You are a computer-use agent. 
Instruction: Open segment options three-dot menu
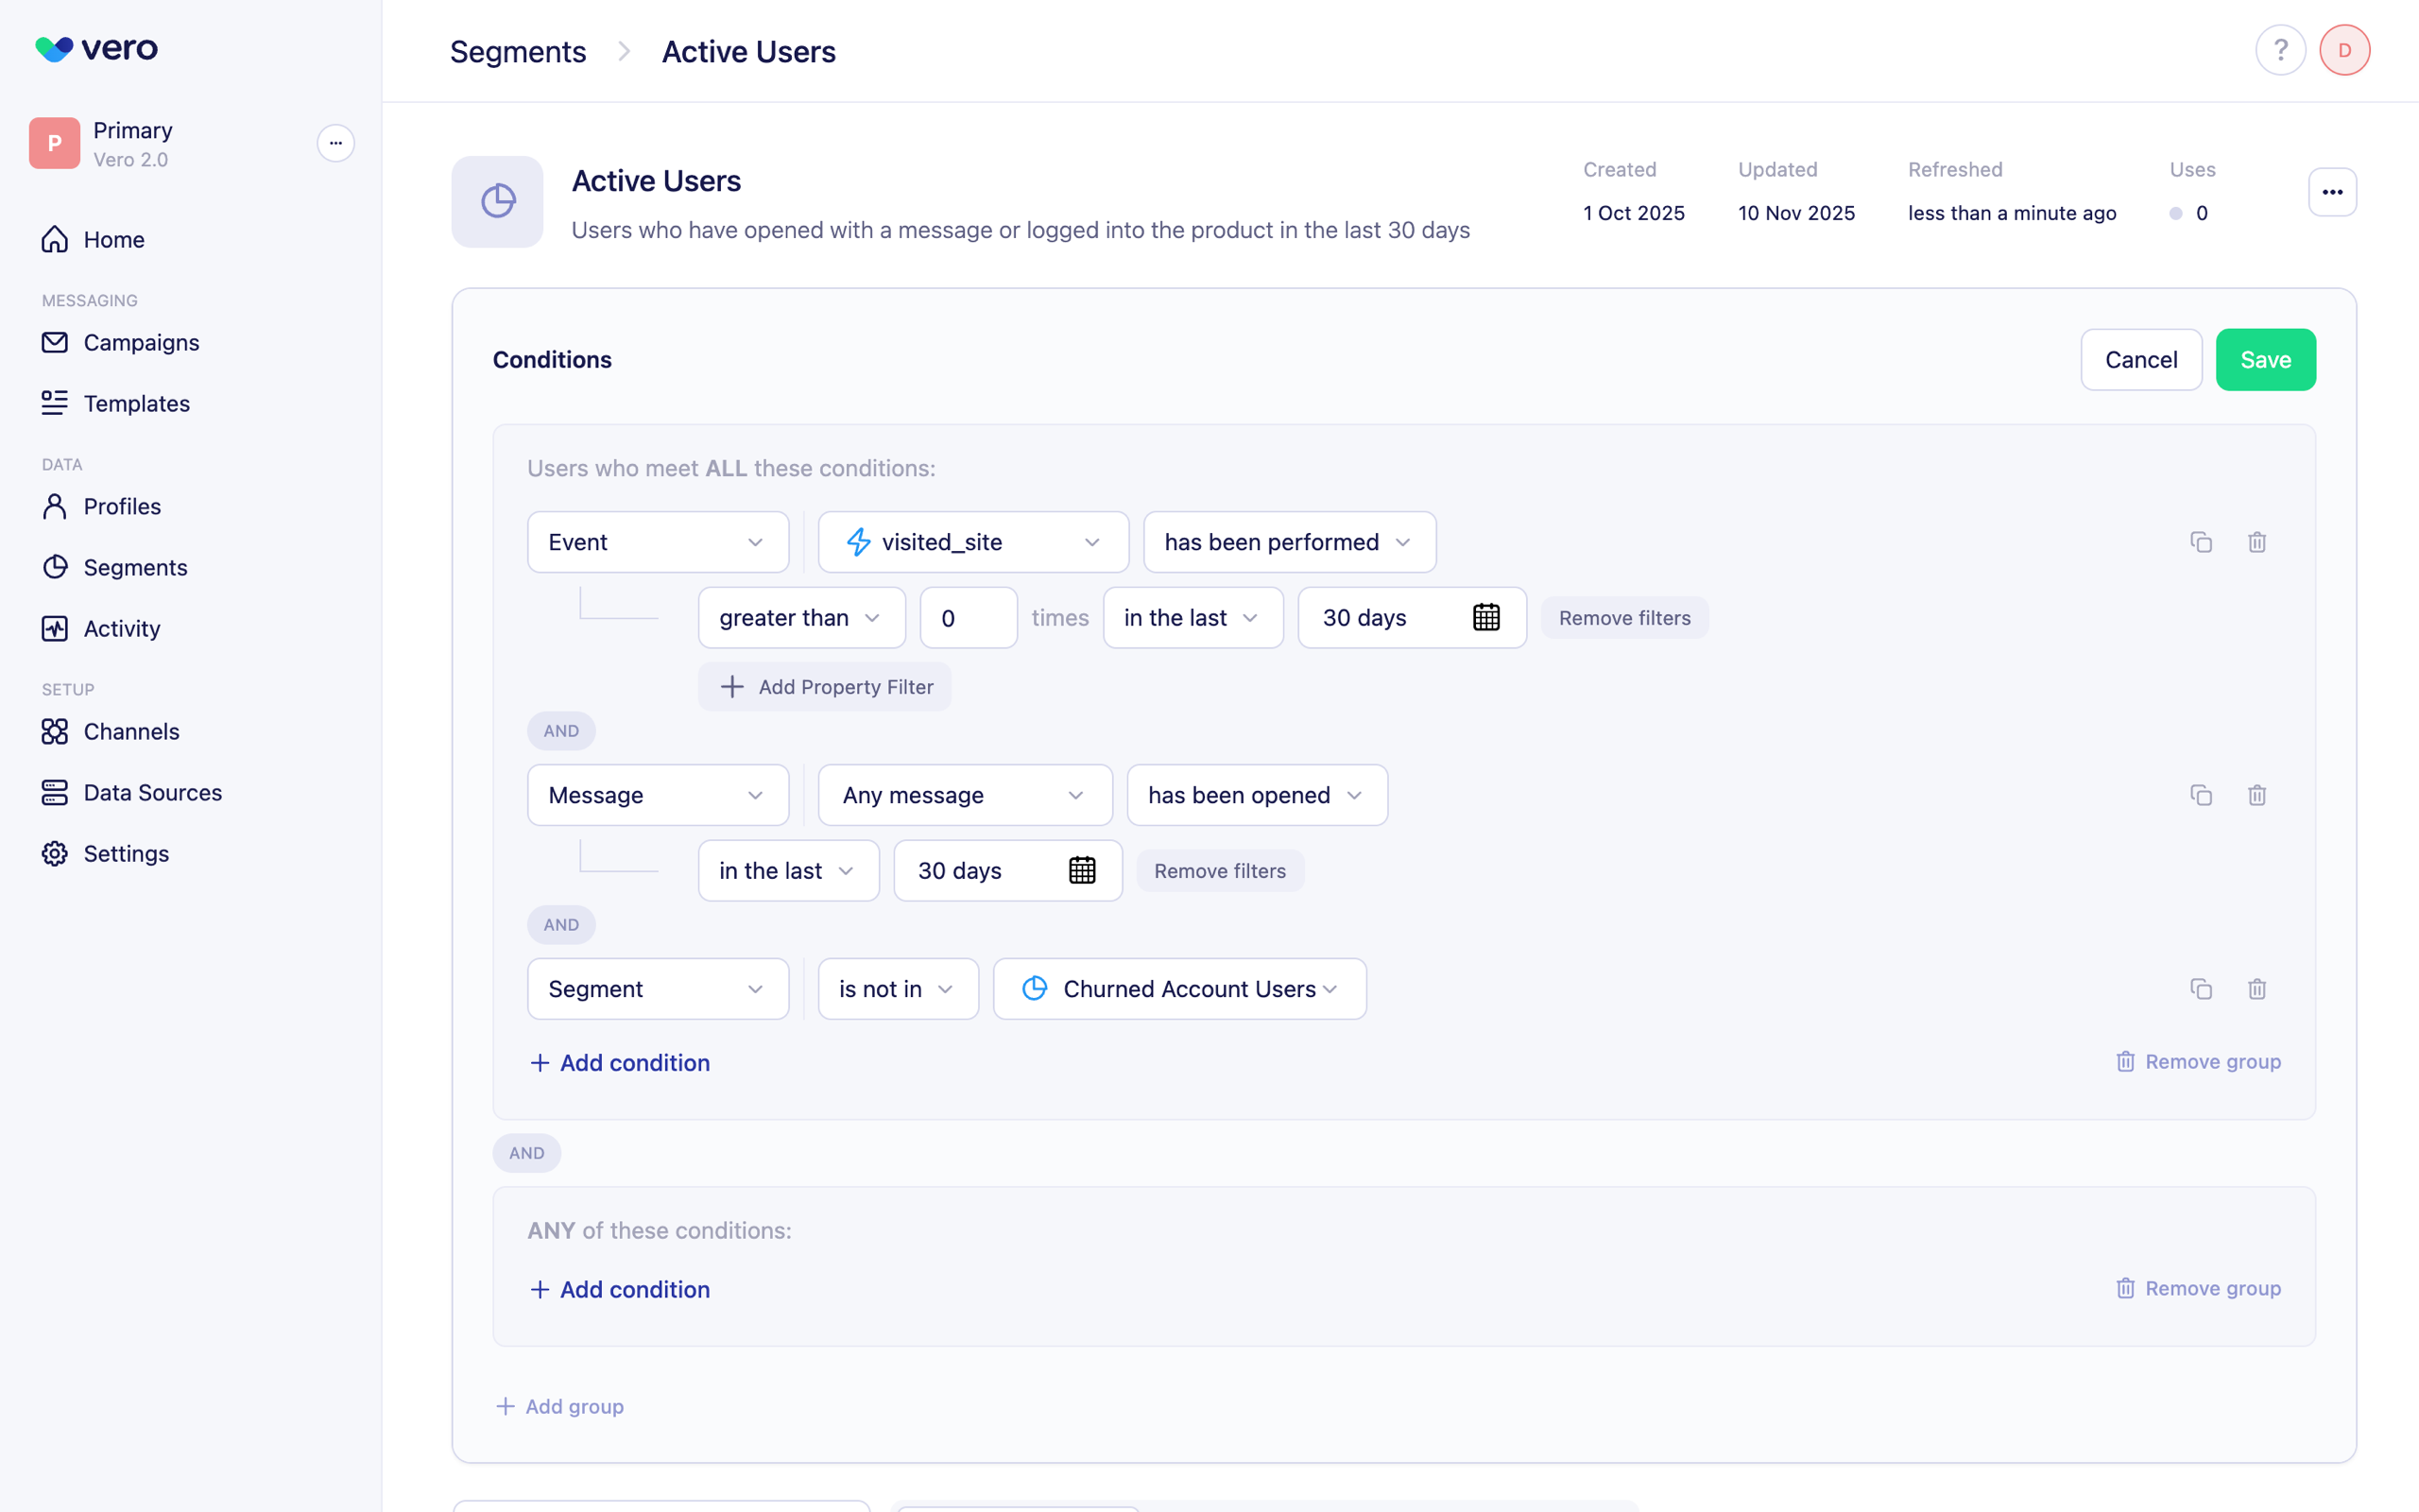tap(2332, 192)
